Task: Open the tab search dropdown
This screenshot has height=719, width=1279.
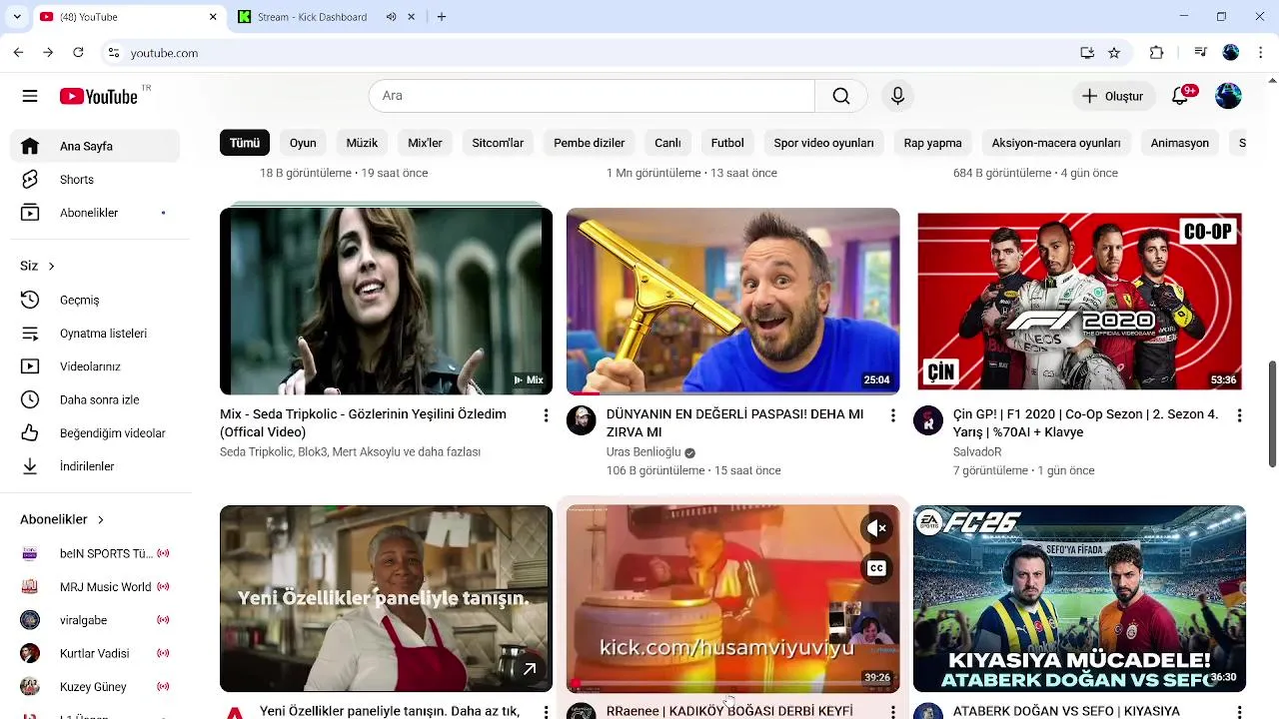Action: tap(16, 17)
